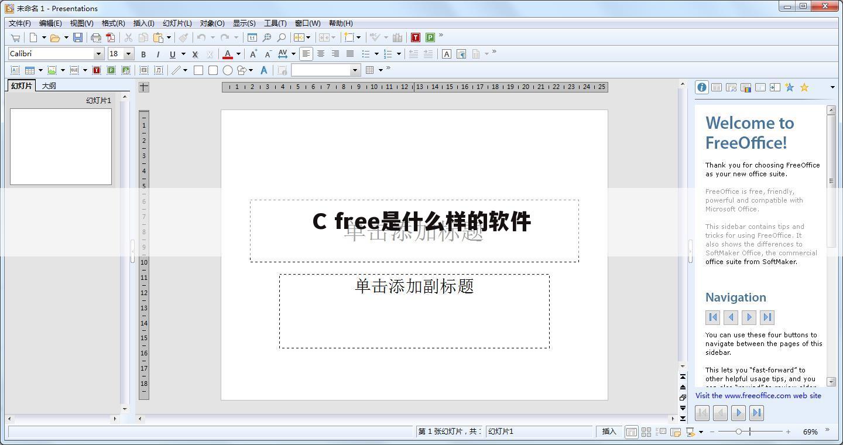
Task: Click the insert picture frame icon
Action: 52,70
